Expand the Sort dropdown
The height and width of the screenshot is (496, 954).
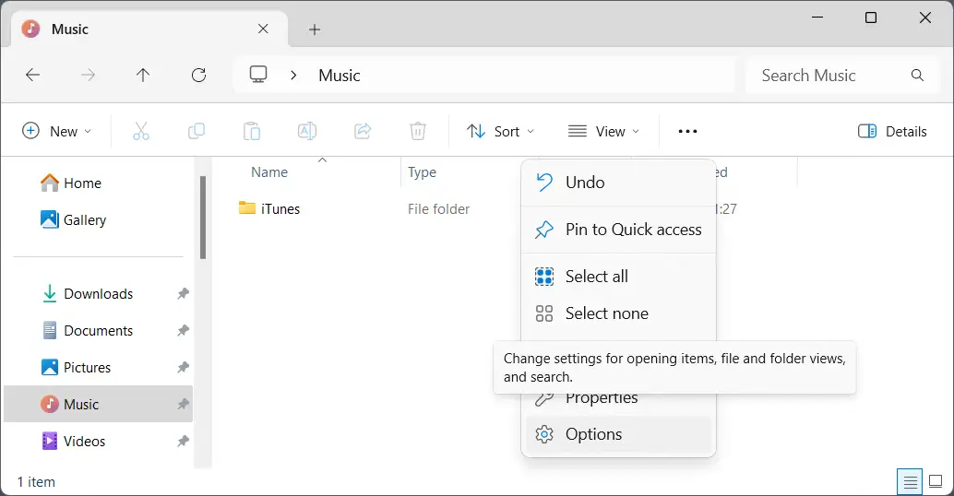click(x=500, y=131)
